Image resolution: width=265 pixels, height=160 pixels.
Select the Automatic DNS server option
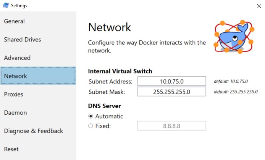[x=90, y=116]
